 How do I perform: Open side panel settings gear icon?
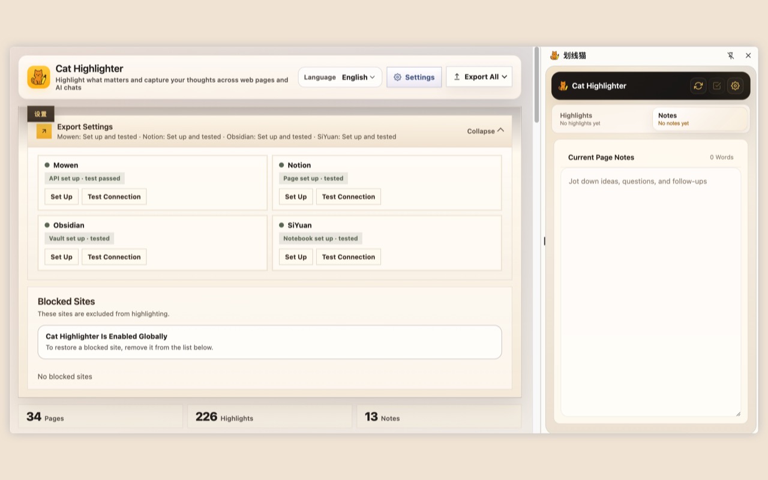[x=735, y=86]
